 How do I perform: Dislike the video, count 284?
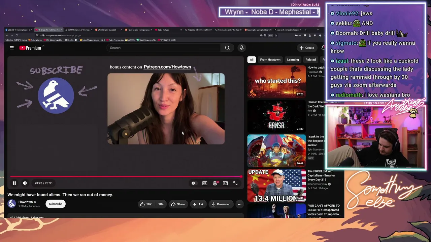[161, 204]
